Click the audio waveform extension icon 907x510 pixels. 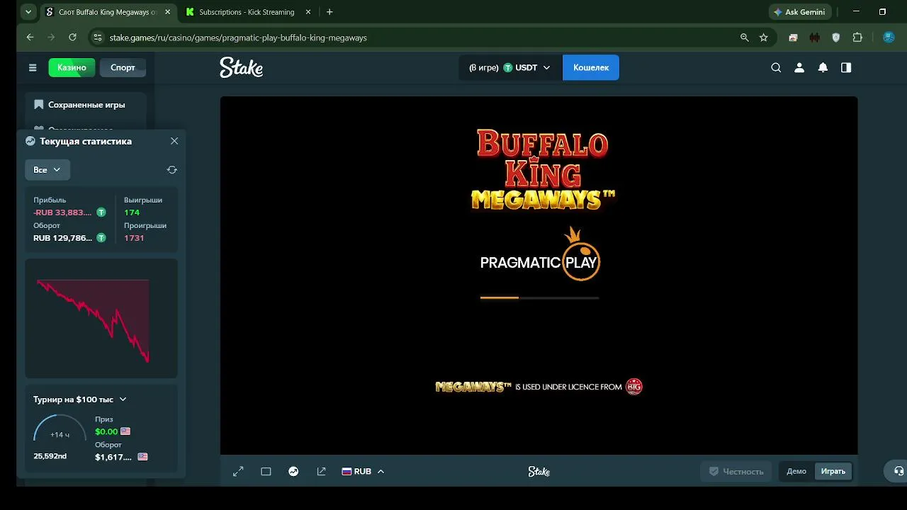click(815, 38)
